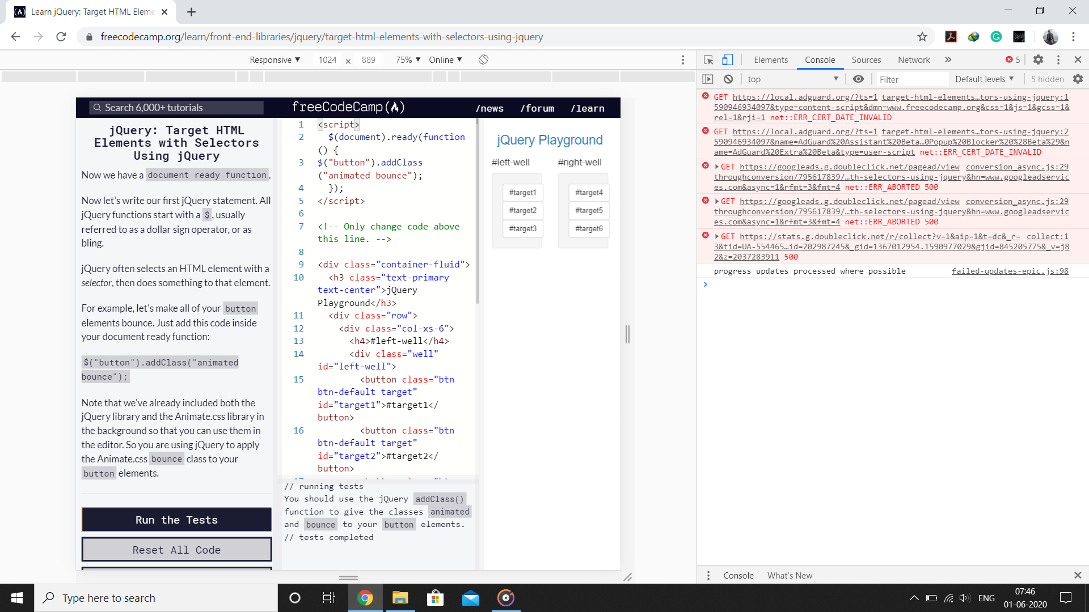Change zoom level from 75 percent
Viewport: 1089px width, 612px height.
[x=406, y=59]
